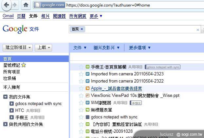Click the orange presentation icon of Apple file
The image size is (204, 138).
(87, 88)
